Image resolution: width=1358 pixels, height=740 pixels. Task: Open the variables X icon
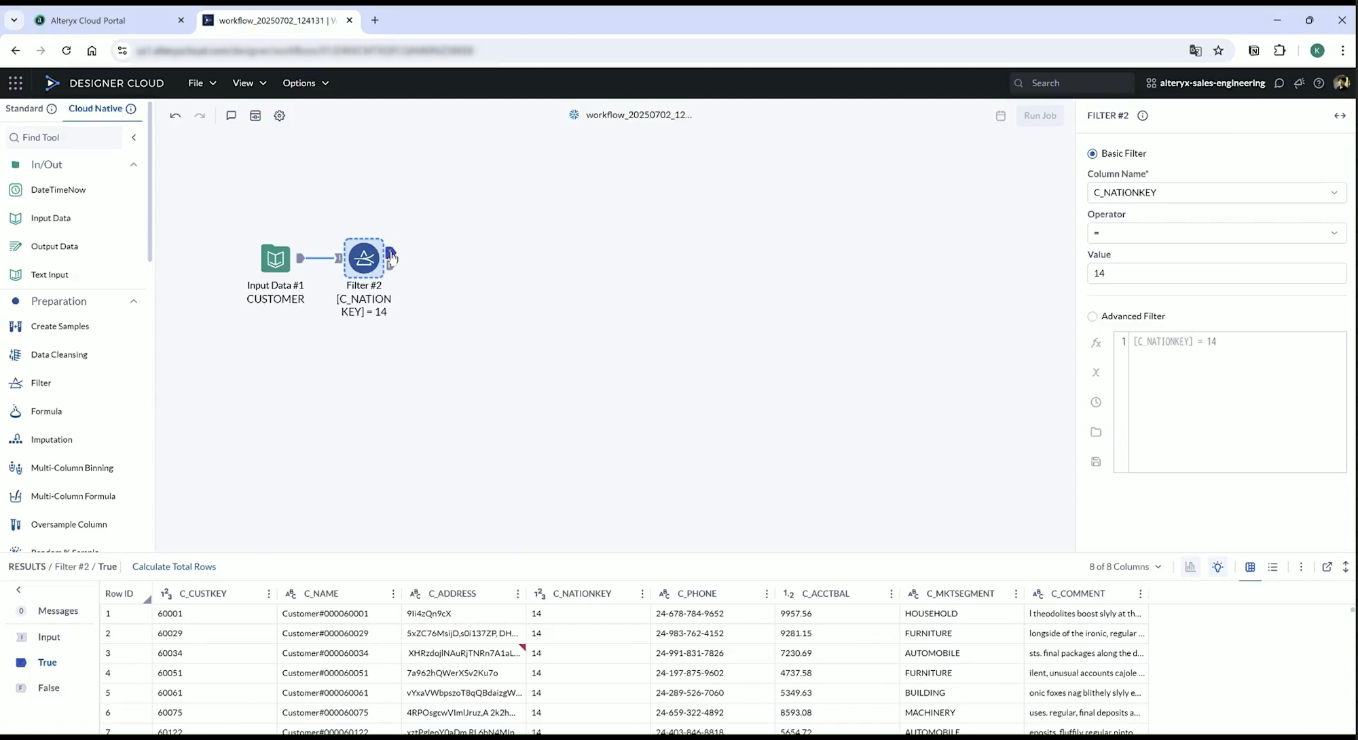(1096, 372)
